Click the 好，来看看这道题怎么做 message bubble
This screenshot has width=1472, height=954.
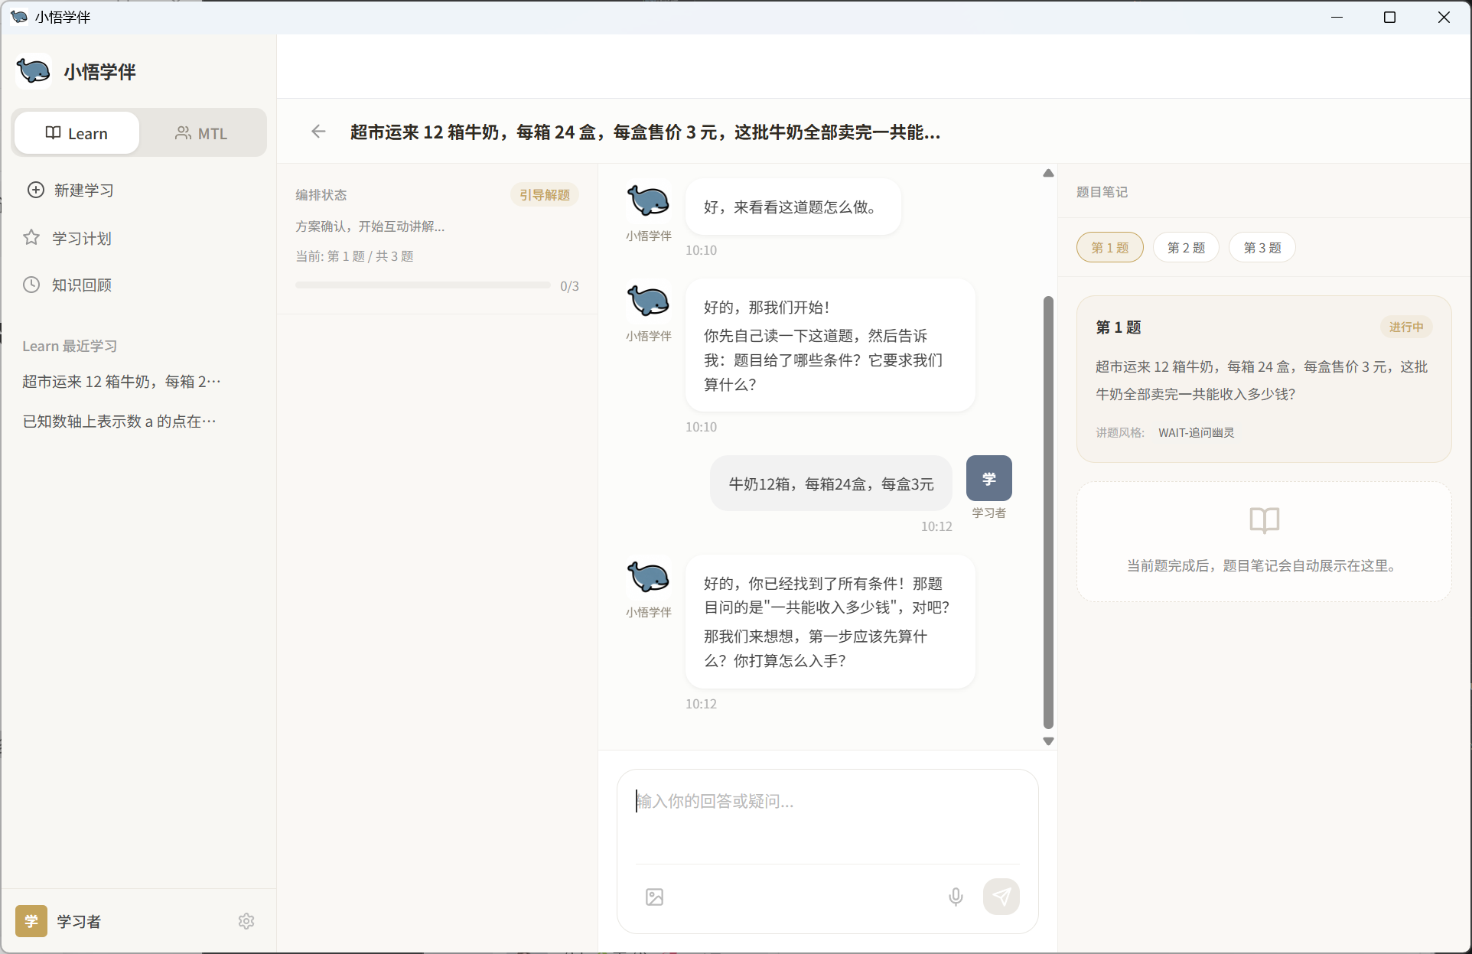[793, 207]
